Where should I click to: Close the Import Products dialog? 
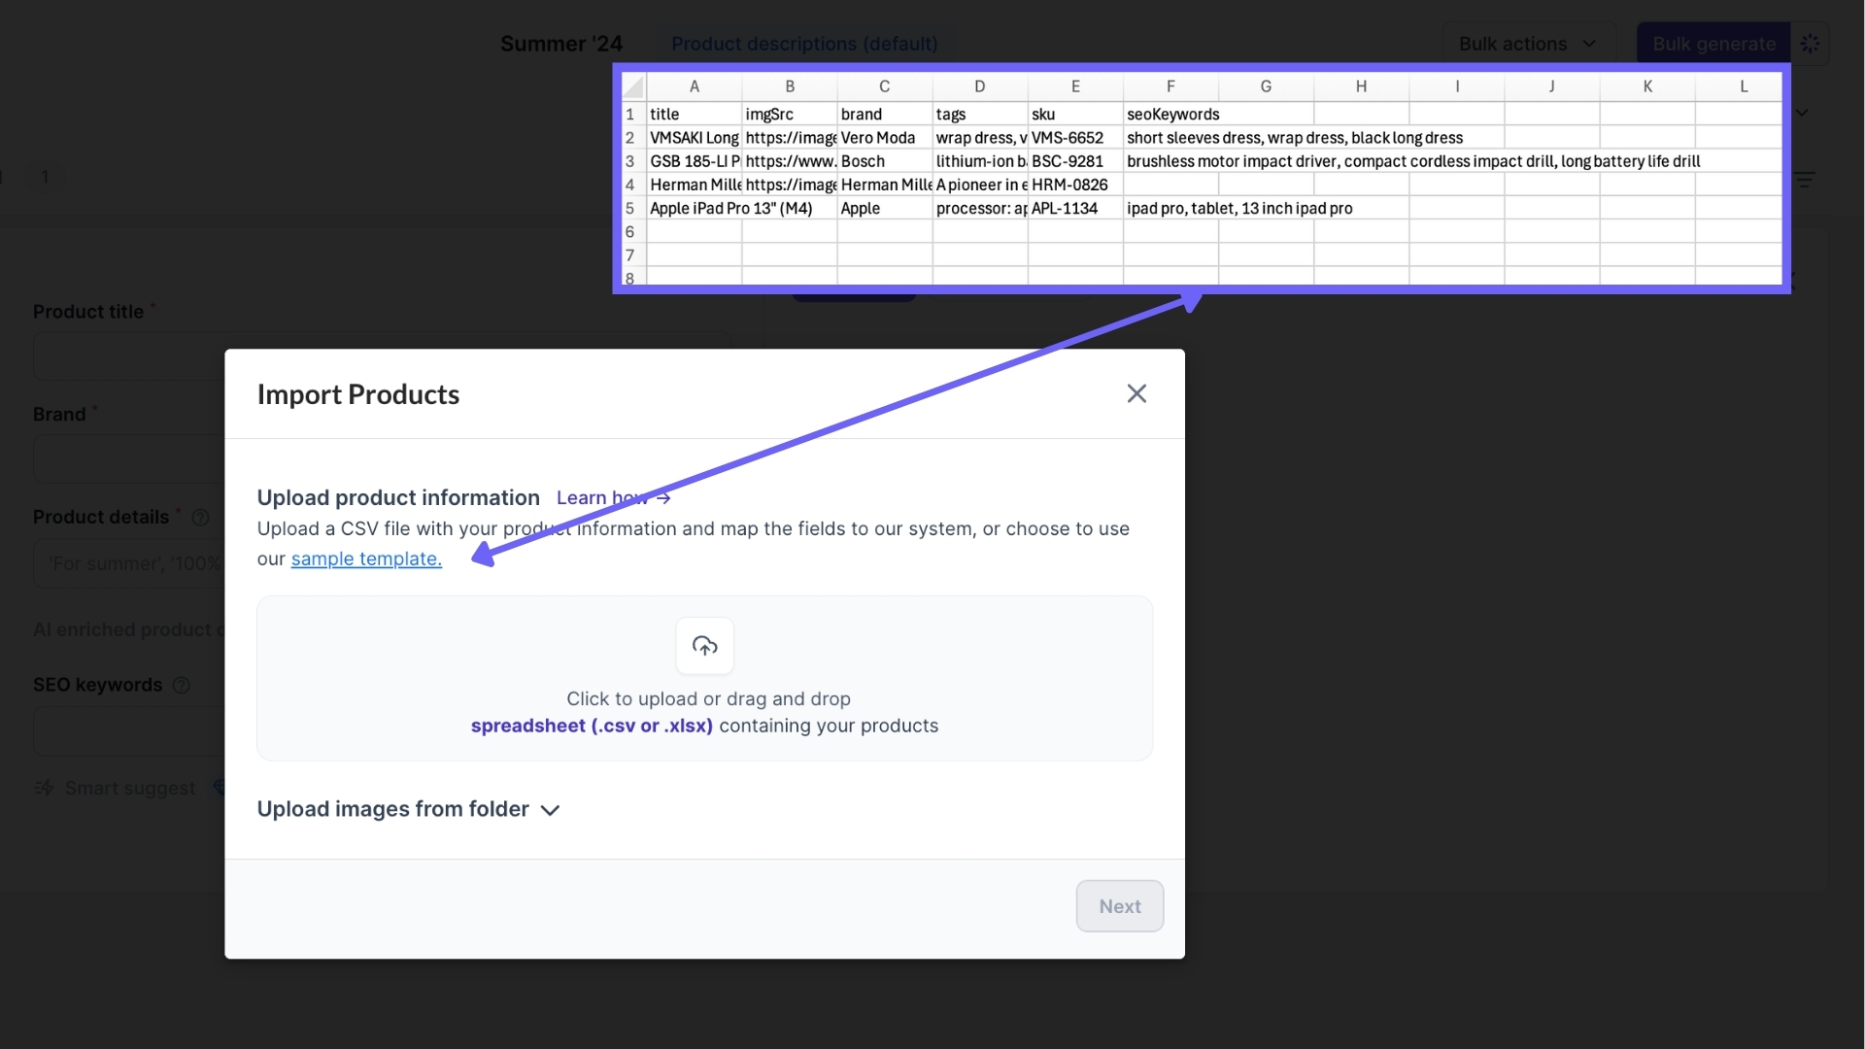[1136, 393]
